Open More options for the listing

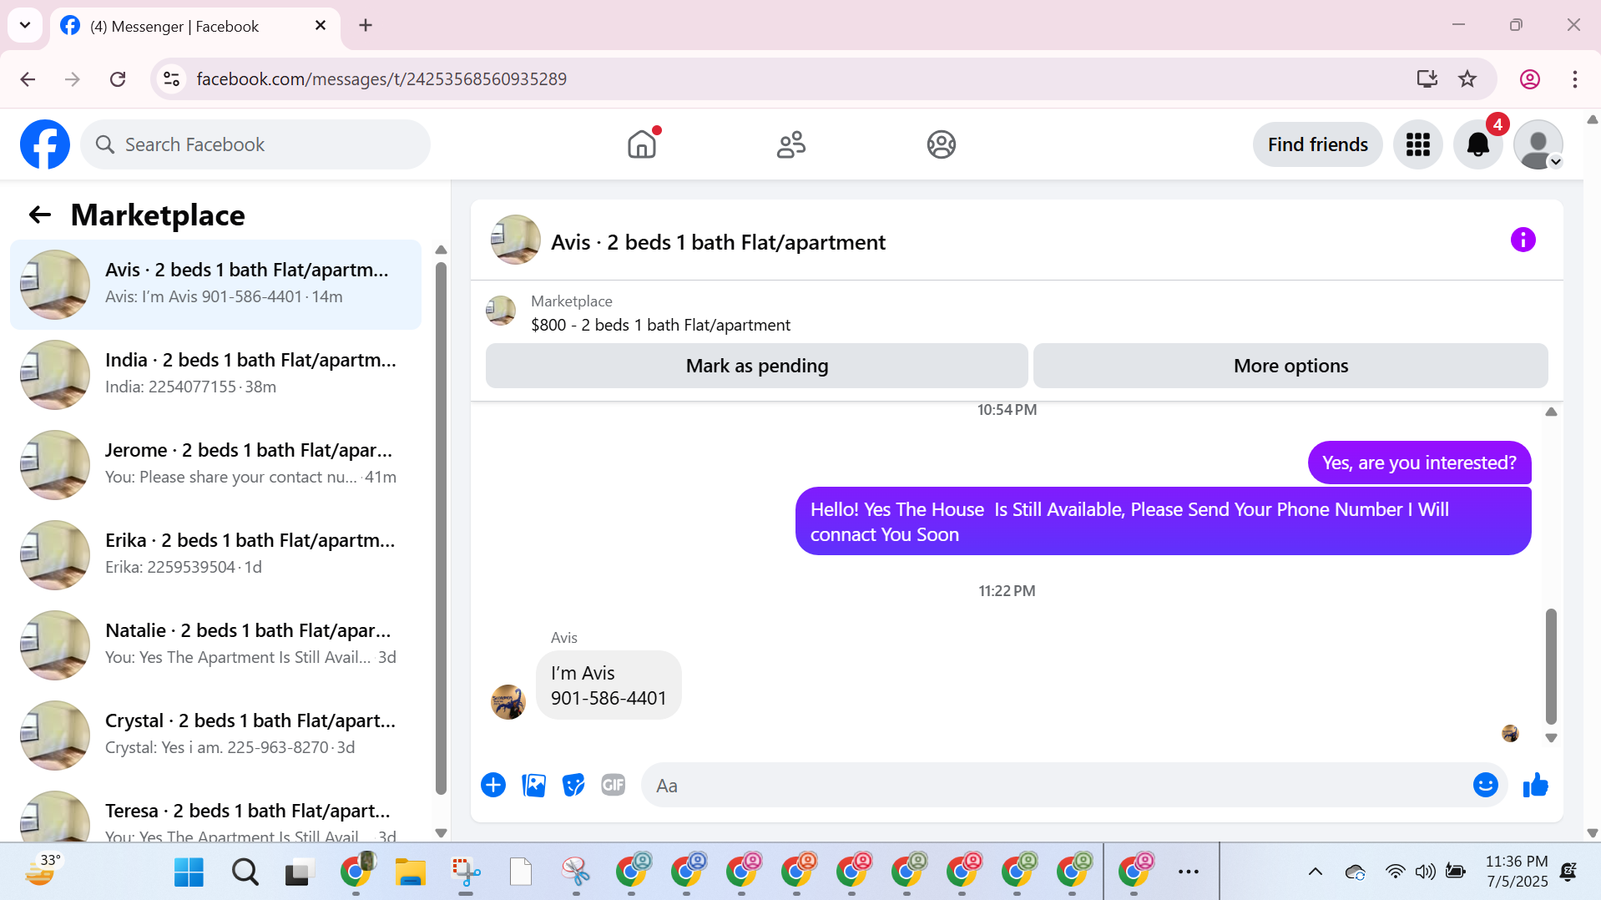(1290, 366)
